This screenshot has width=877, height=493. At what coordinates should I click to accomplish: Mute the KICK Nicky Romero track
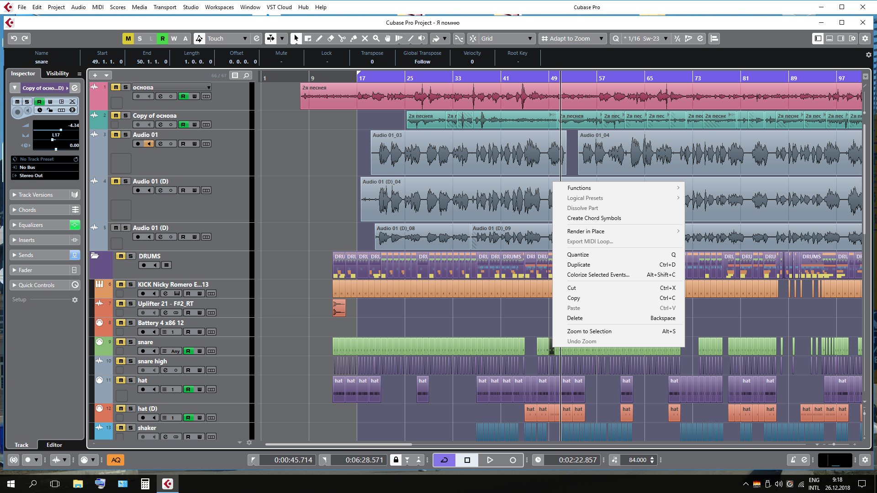(121, 284)
